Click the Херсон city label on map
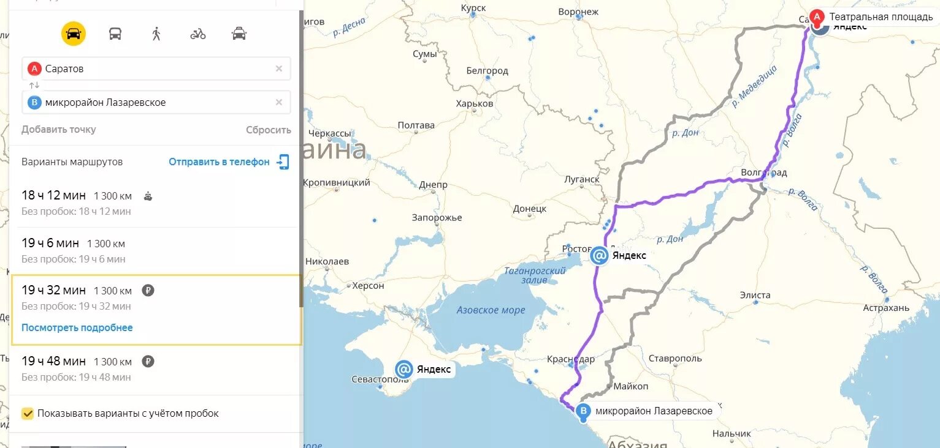Viewport: 940px width, 448px height. click(368, 285)
